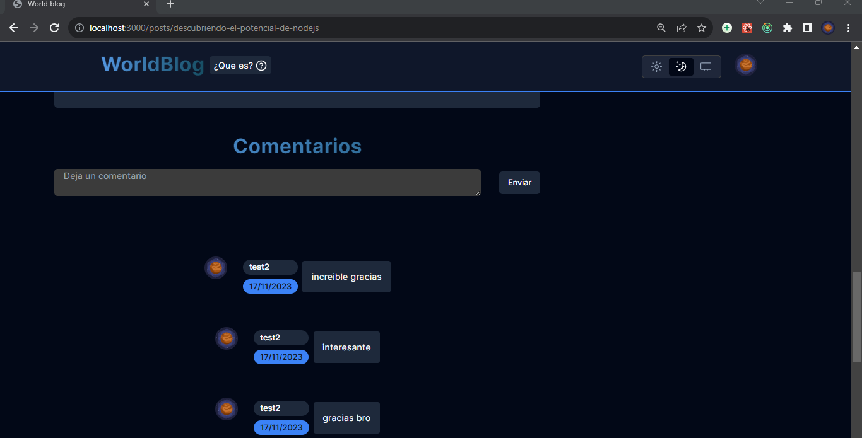Image resolution: width=862 pixels, height=438 pixels.
Task: Open the share dropdown in the toolbar
Action: click(x=682, y=28)
